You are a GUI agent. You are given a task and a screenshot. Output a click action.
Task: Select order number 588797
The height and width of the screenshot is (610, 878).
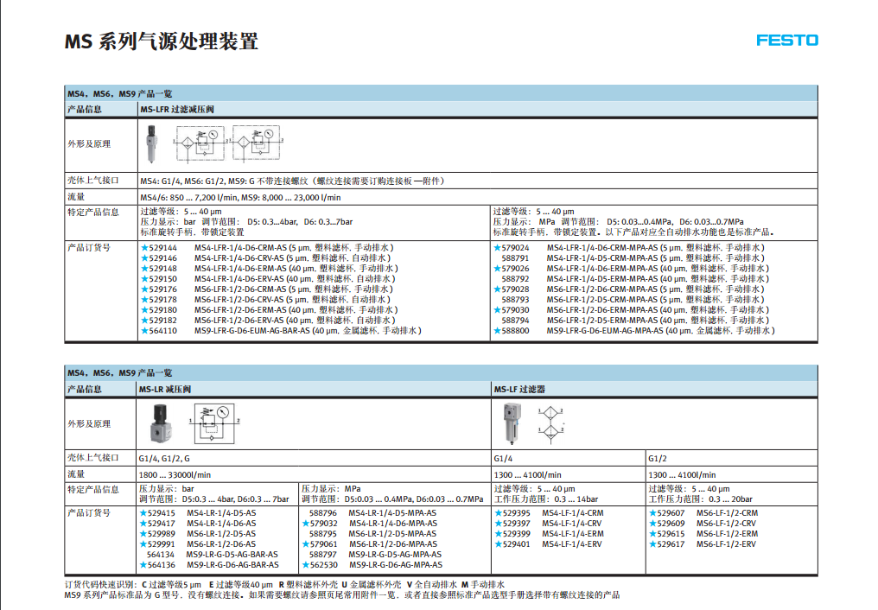pos(323,555)
